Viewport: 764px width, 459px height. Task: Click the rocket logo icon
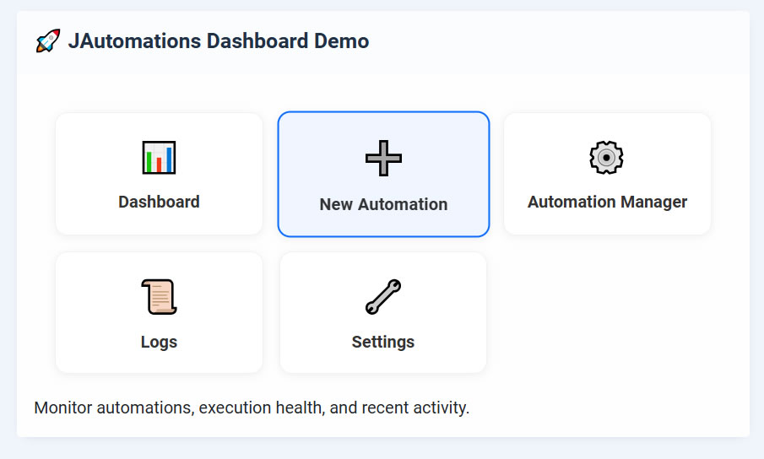tap(48, 40)
